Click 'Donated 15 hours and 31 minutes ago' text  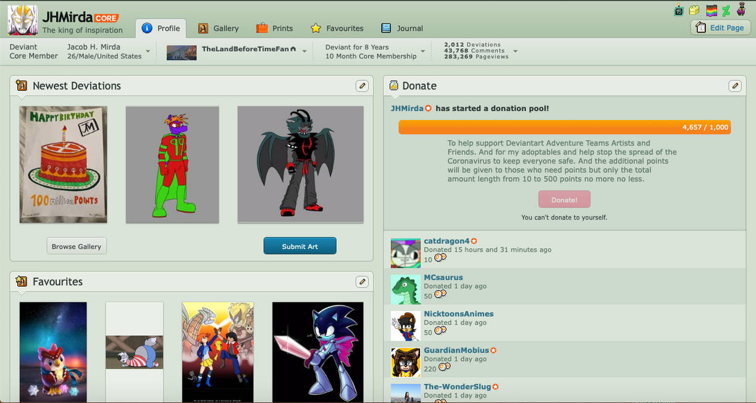tap(488, 250)
